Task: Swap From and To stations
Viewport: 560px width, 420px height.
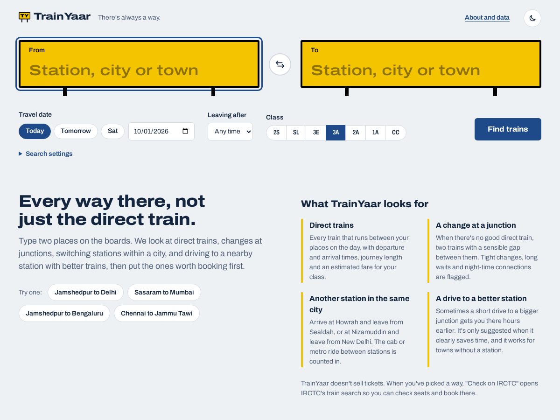Action: [280, 64]
